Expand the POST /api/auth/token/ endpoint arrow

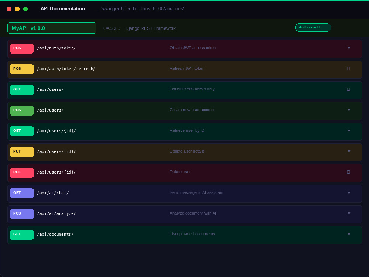(349, 48)
